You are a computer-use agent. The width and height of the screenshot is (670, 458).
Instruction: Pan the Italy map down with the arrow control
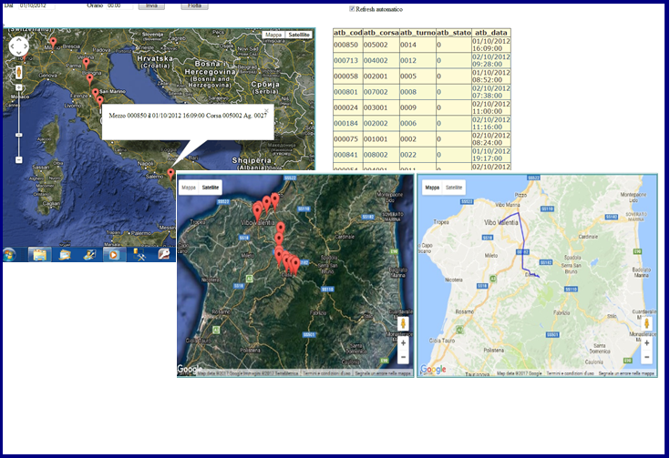click(19, 53)
